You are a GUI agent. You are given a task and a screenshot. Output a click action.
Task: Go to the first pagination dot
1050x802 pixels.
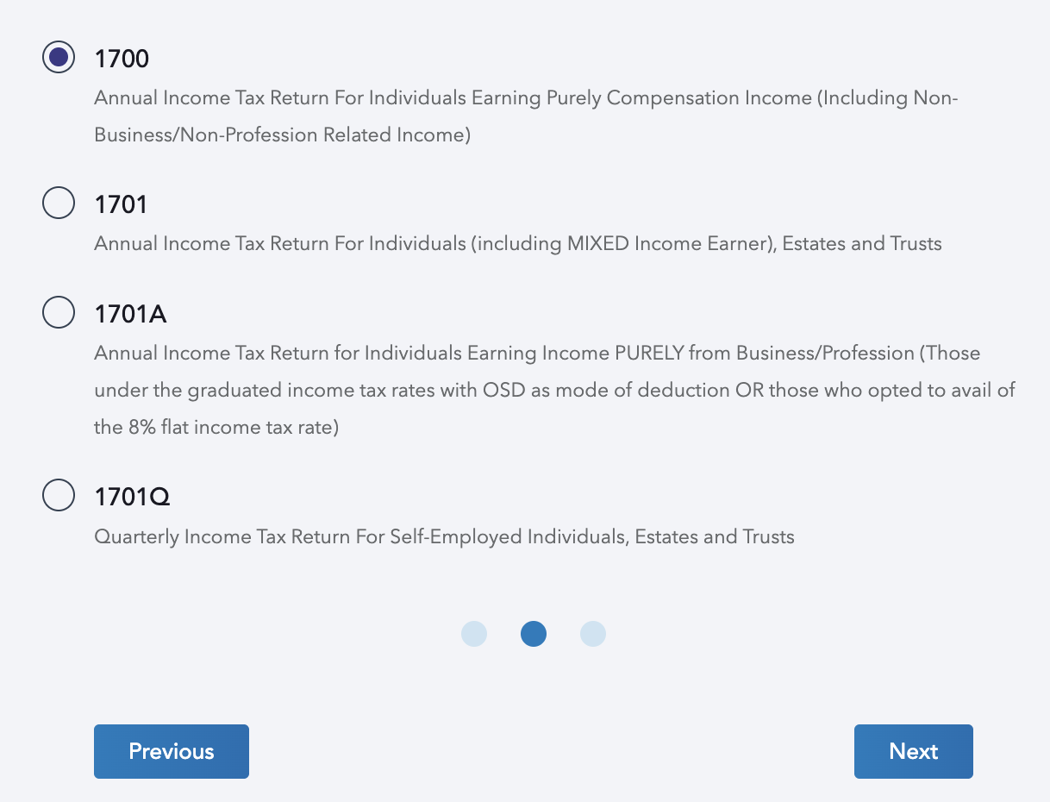coord(474,634)
